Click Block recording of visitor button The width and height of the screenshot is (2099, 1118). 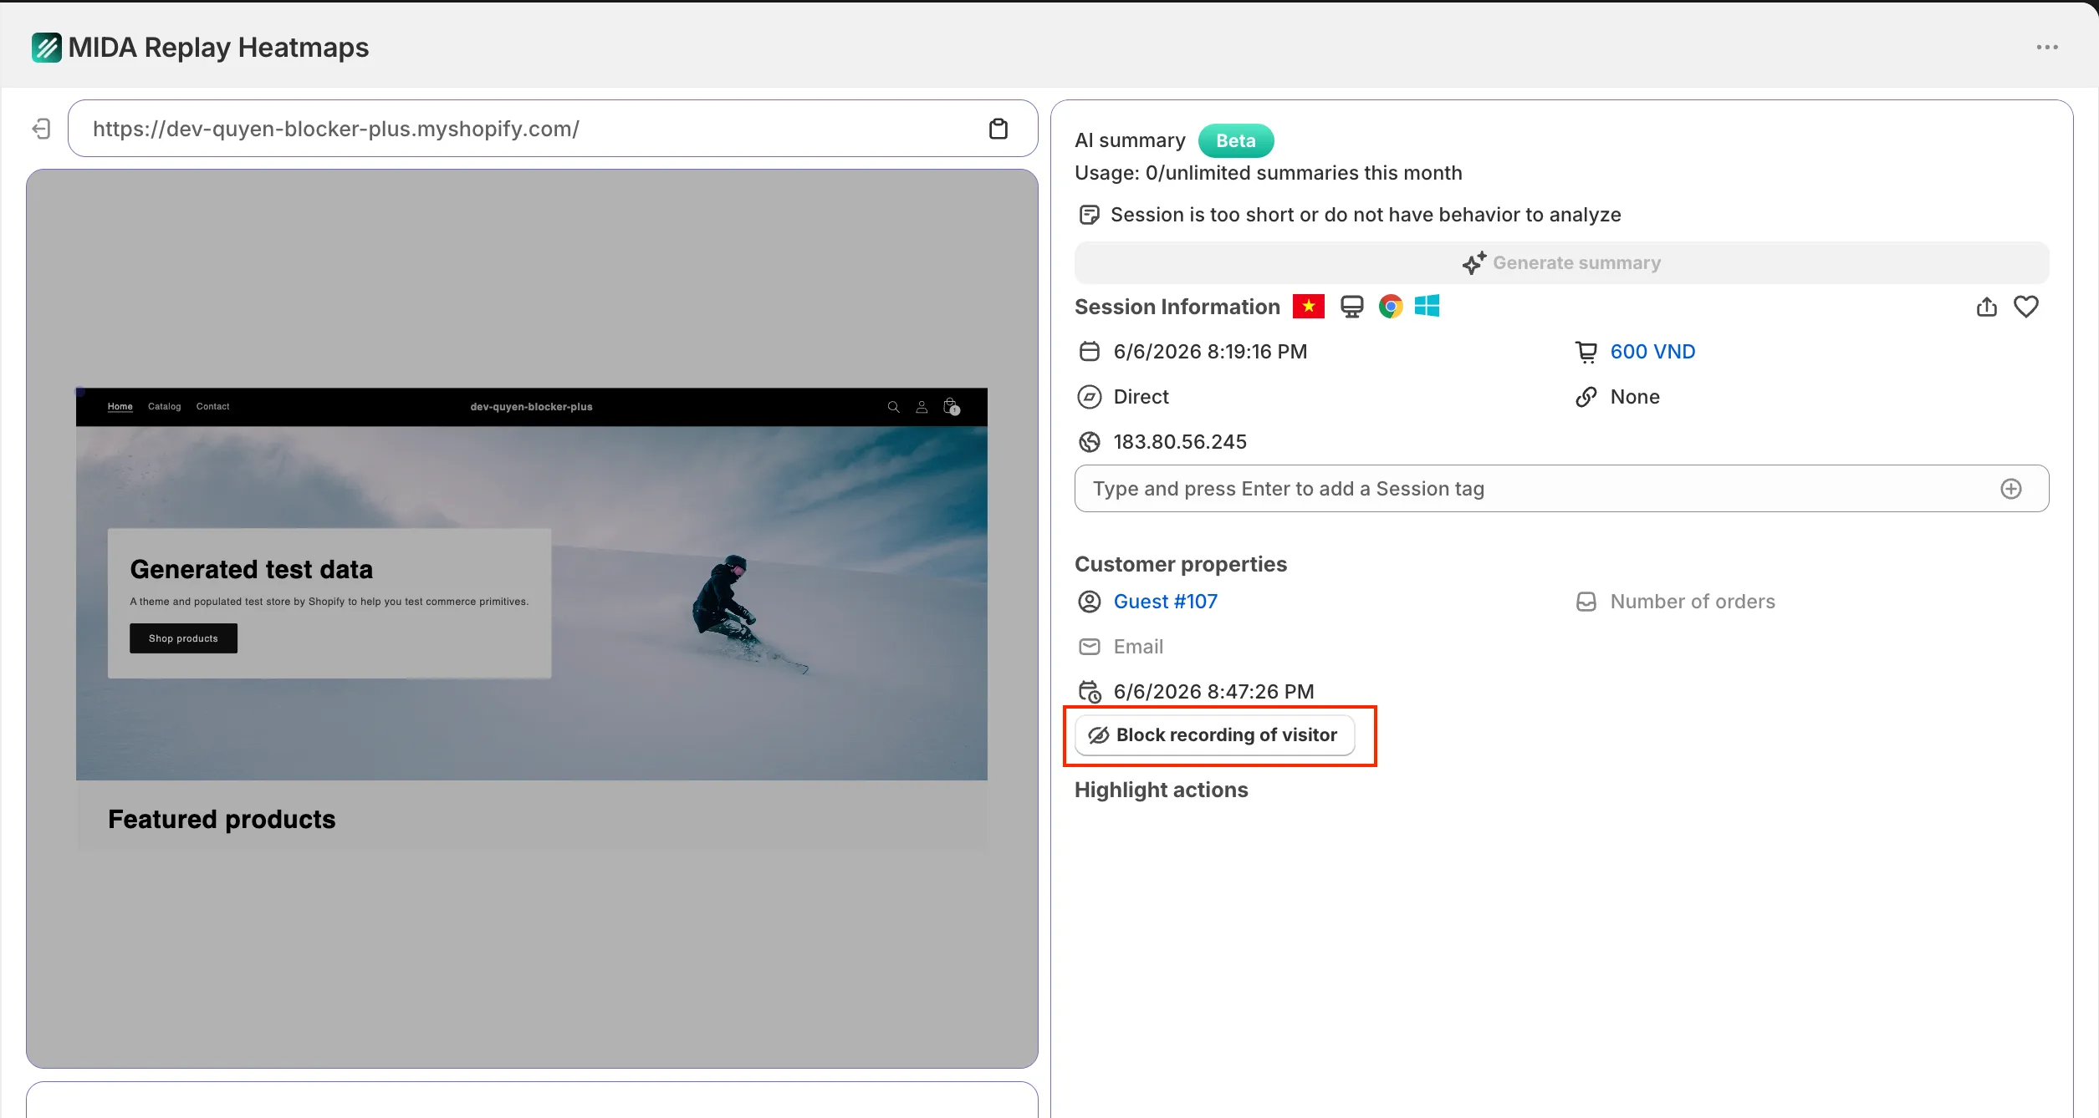(x=1214, y=735)
